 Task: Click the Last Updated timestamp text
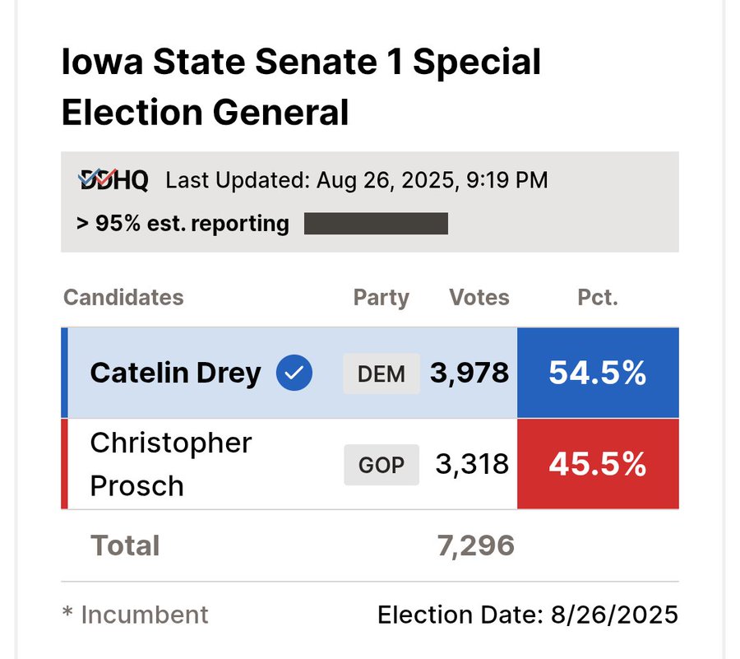click(x=357, y=180)
